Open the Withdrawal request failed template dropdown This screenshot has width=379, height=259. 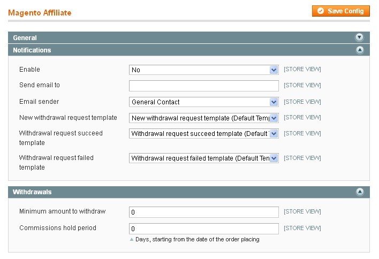pyautogui.click(x=204, y=158)
